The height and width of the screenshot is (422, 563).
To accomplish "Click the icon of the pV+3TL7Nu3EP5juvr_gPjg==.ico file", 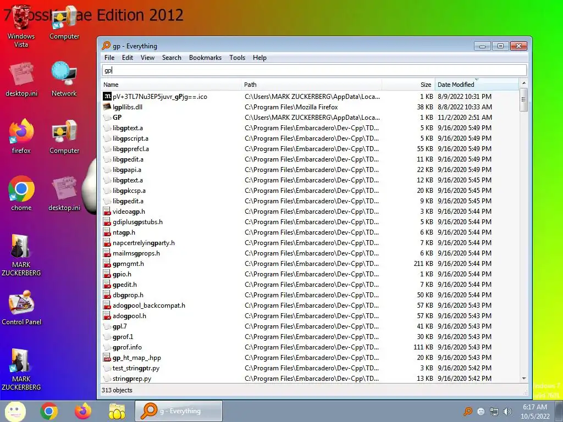I will (x=107, y=96).
